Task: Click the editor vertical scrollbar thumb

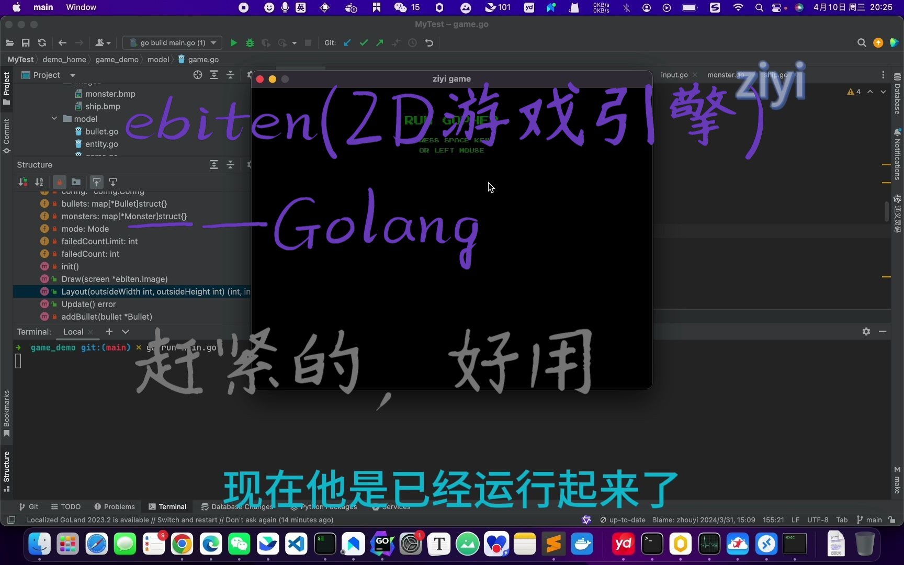Action: coord(886,211)
